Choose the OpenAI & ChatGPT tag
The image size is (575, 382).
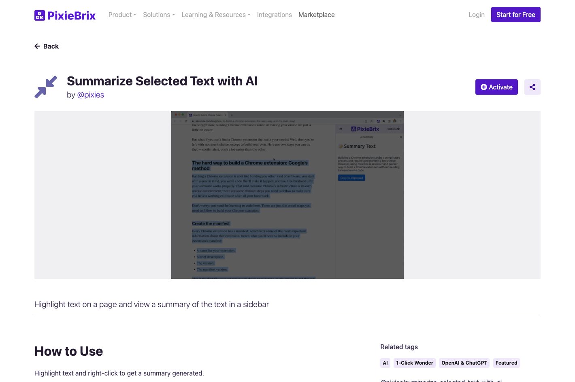coord(464,363)
